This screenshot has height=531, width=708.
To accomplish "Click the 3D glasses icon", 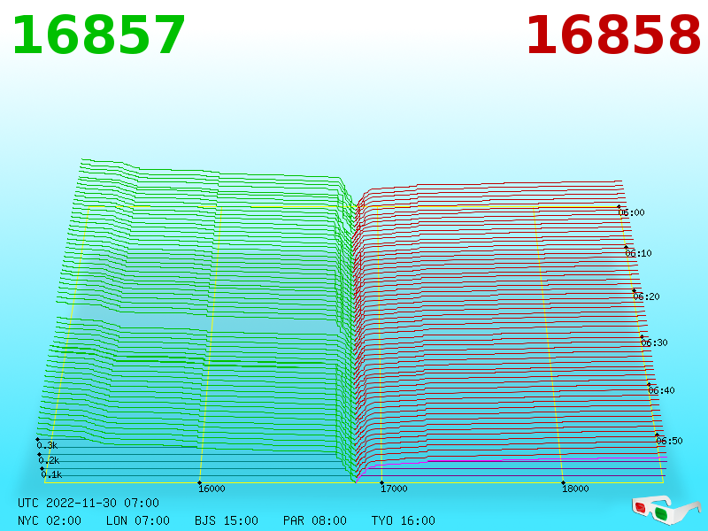I will [x=666, y=510].
